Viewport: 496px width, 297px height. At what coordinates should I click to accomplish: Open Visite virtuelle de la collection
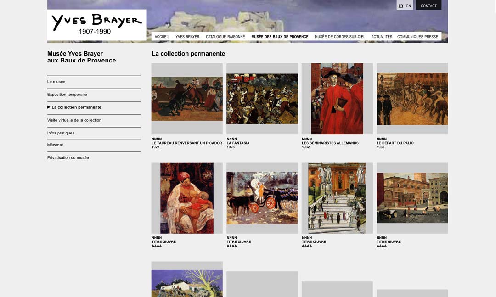[74, 120]
